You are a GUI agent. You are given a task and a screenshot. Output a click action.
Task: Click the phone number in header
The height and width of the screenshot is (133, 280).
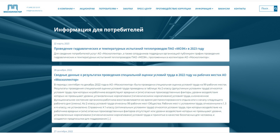point(33,7)
